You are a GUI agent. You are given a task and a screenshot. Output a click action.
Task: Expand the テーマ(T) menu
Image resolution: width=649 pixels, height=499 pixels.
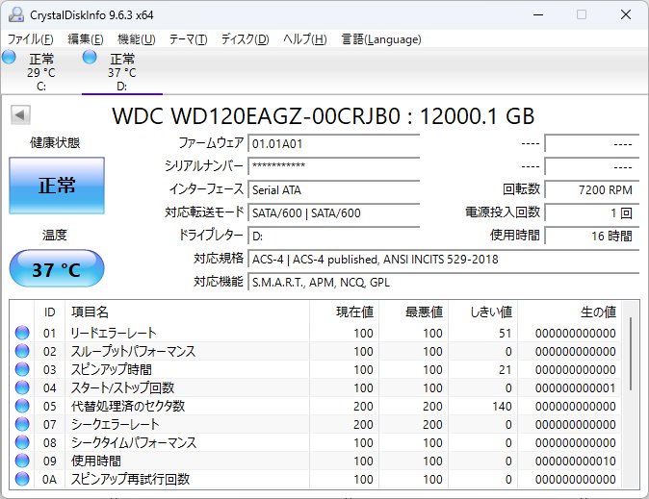point(188,39)
